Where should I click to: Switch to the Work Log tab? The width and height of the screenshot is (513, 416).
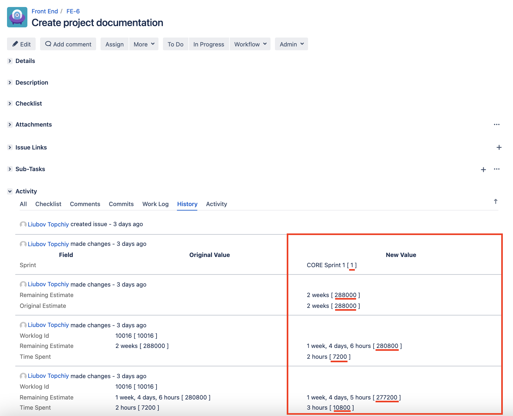click(x=155, y=204)
